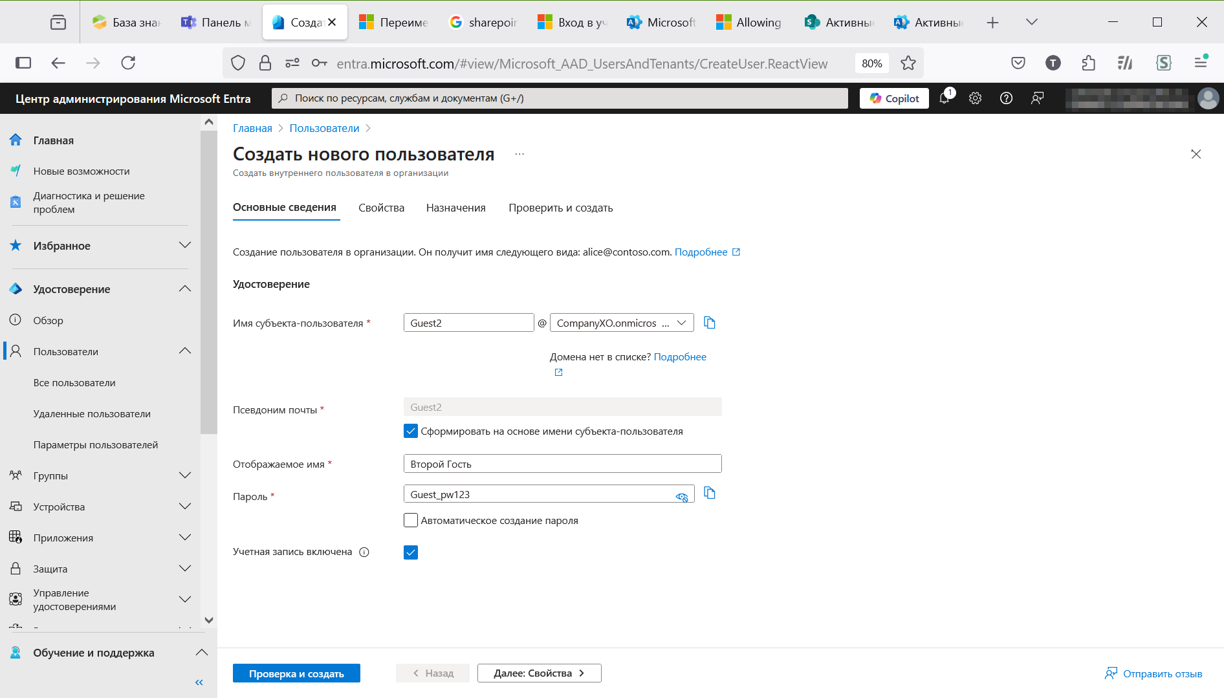The height and width of the screenshot is (698, 1224).
Task: Open User settings page
Action: [x=96, y=444]
